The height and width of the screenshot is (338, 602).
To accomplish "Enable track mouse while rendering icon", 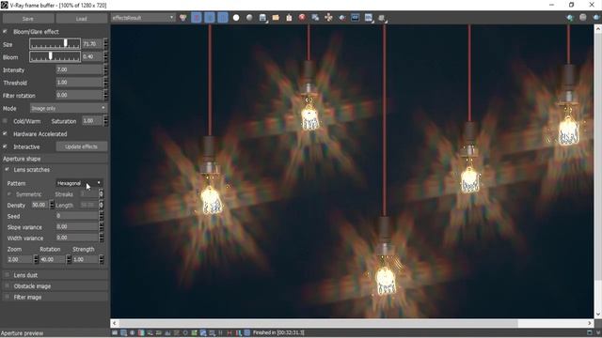I will pyautogui.click(x=328, y=18).
